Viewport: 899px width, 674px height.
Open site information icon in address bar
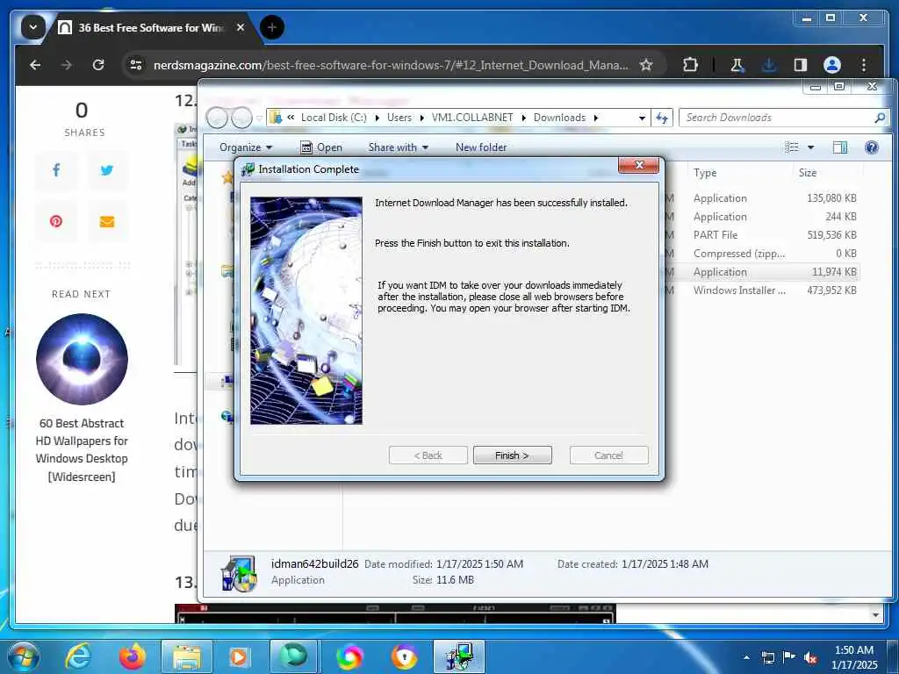[136, 65]
